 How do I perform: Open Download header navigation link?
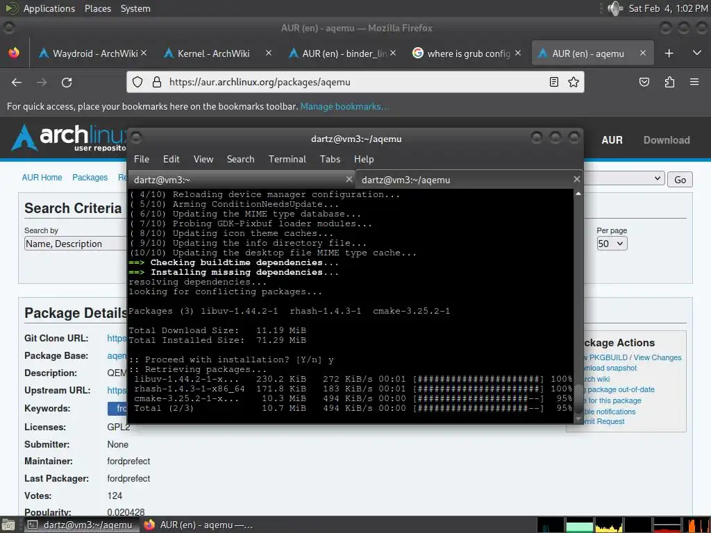click(x=667, y=140)
